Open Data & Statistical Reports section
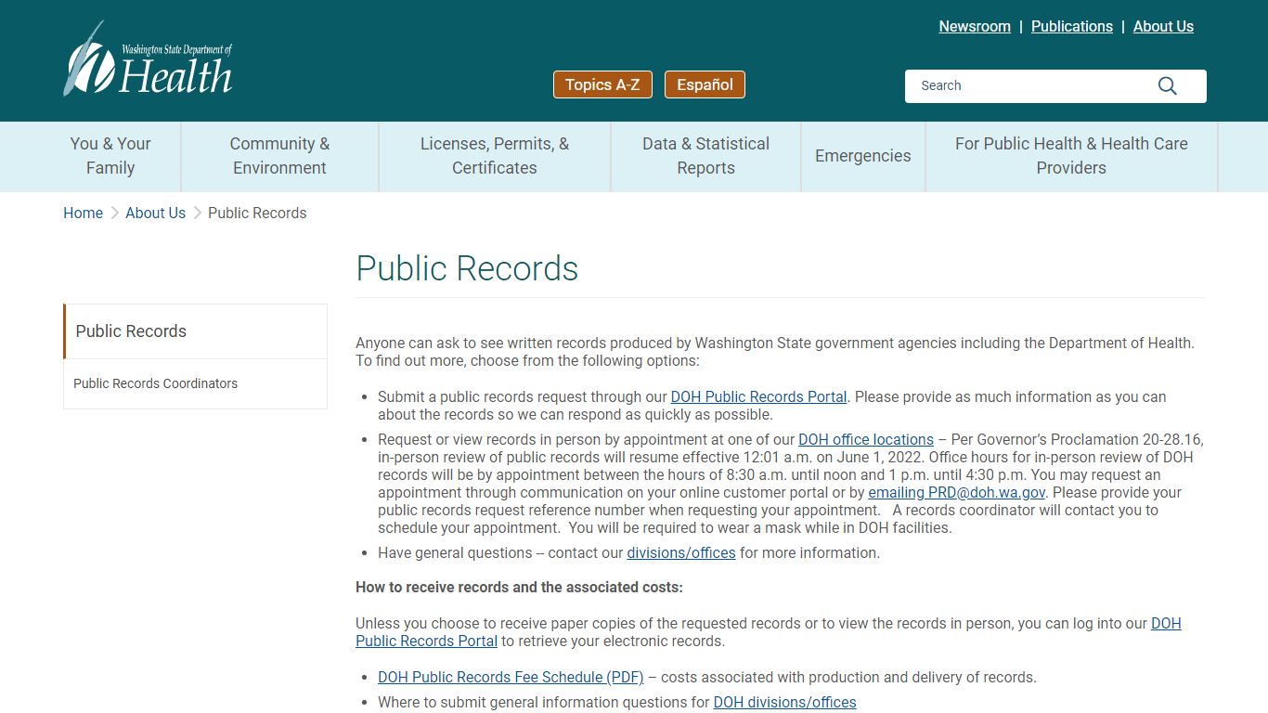1268x713 pixels. [x=705, y=156]
